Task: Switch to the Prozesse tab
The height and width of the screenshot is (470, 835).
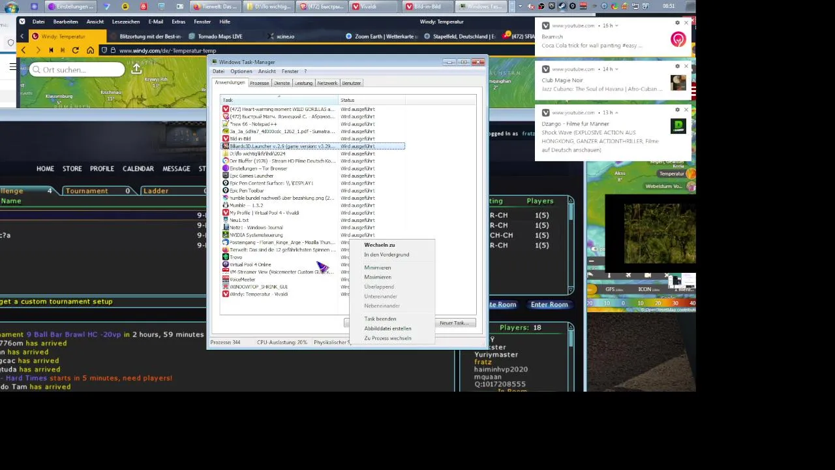Action: 259,83
